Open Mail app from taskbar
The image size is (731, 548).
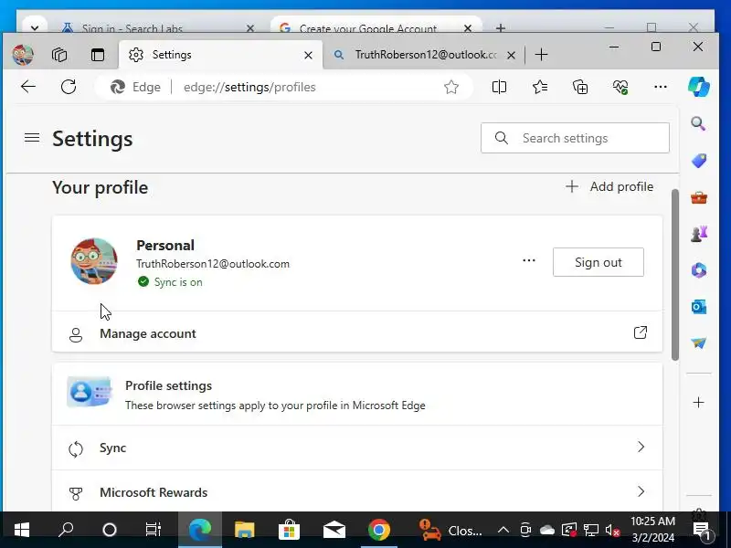click(334, 530)
